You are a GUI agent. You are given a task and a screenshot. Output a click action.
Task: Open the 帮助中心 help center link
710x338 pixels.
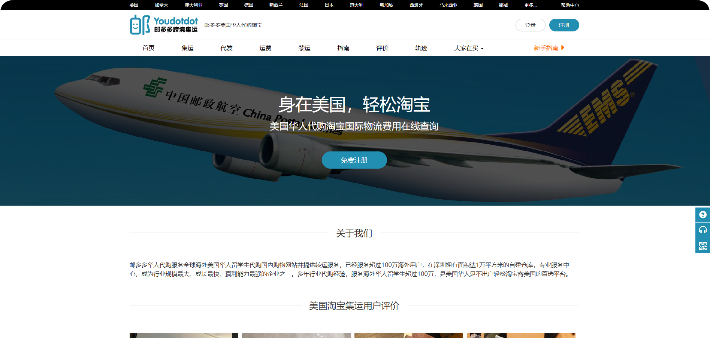pos(569,5)
